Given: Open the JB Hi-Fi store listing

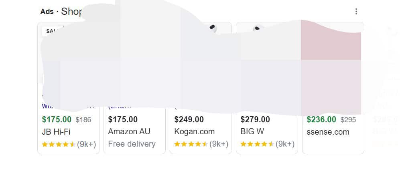Looking at the screenshot, I should click(x=56, y=132).
